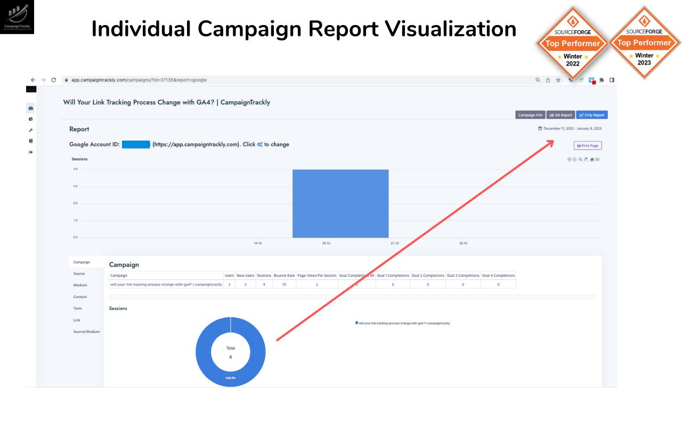
Task: Activate selection zoom on the chart toolbar
Action: [580, 159]
